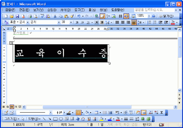Open the 보기(V) menu
The width and height of the screenshot is (183, 128).
[x=39, y=10]
